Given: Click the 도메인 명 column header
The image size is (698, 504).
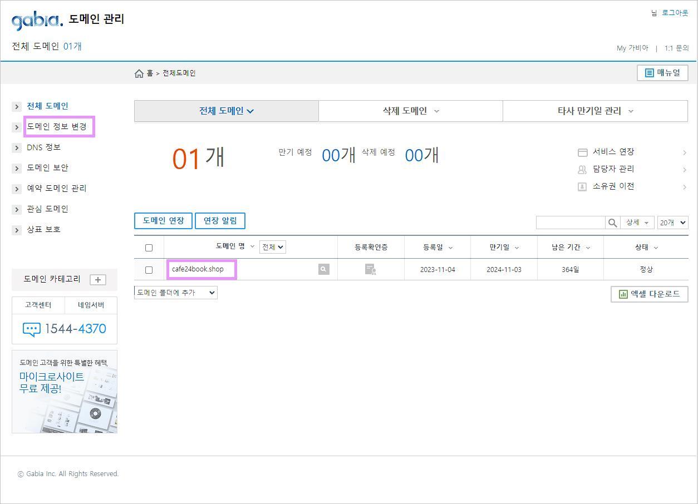Looking at the screenshot, I should pyautogui.click(x=230, y=246).
